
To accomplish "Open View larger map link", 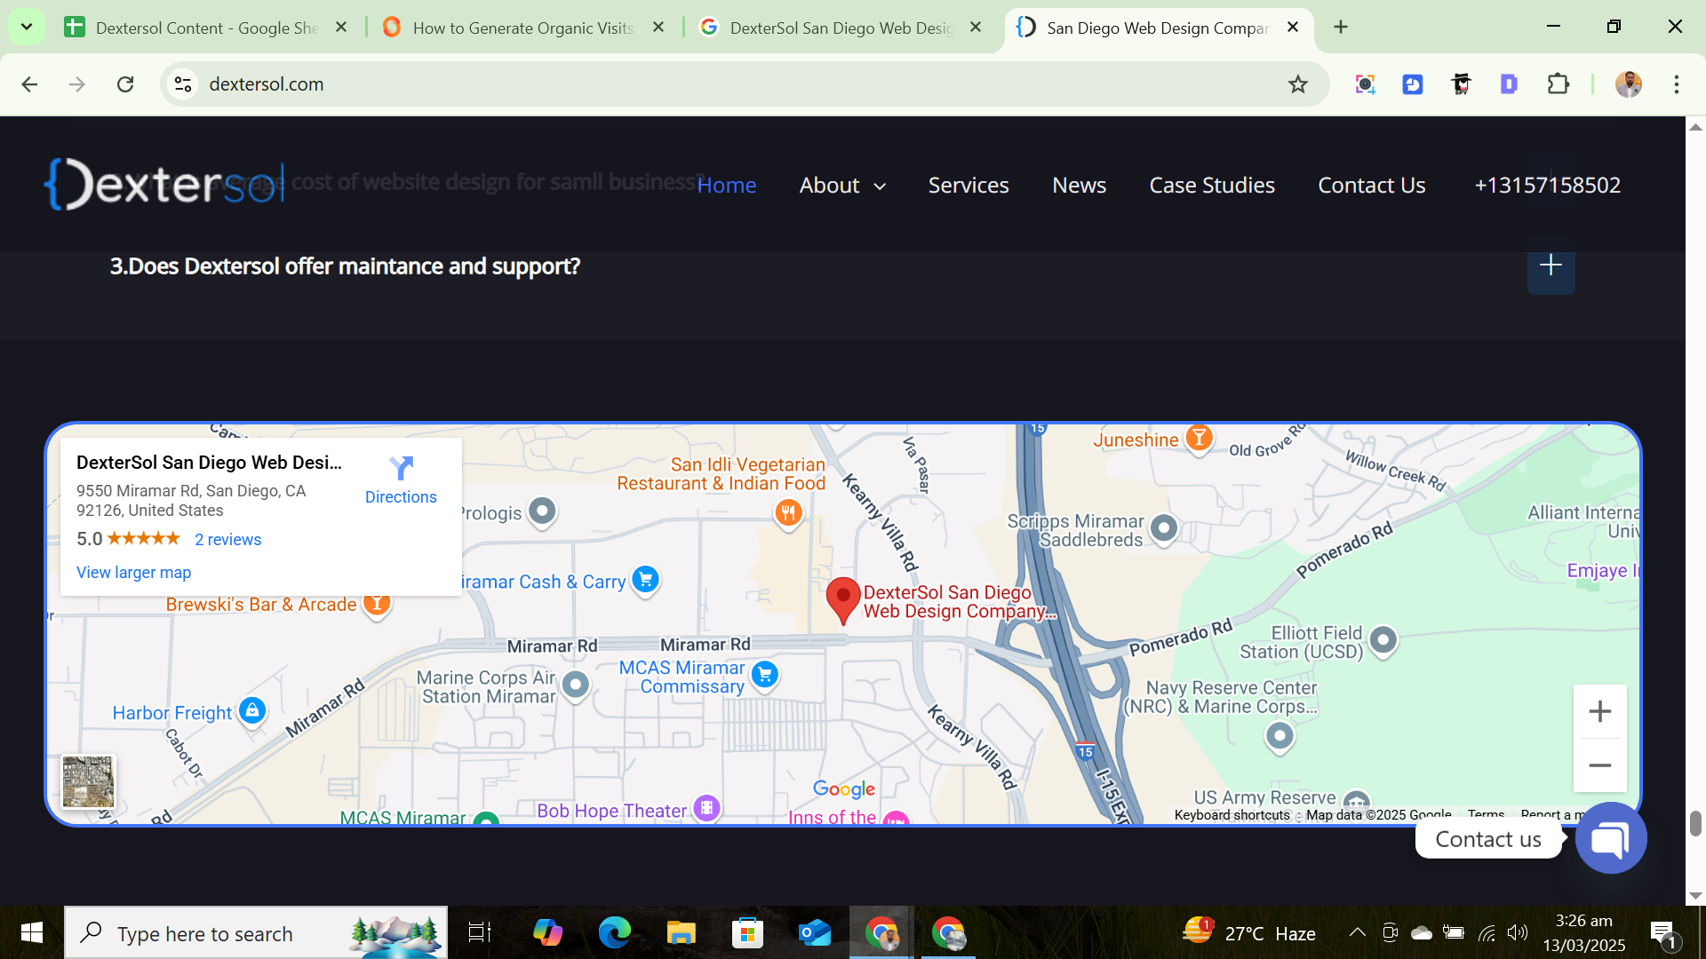I will 133,573.
